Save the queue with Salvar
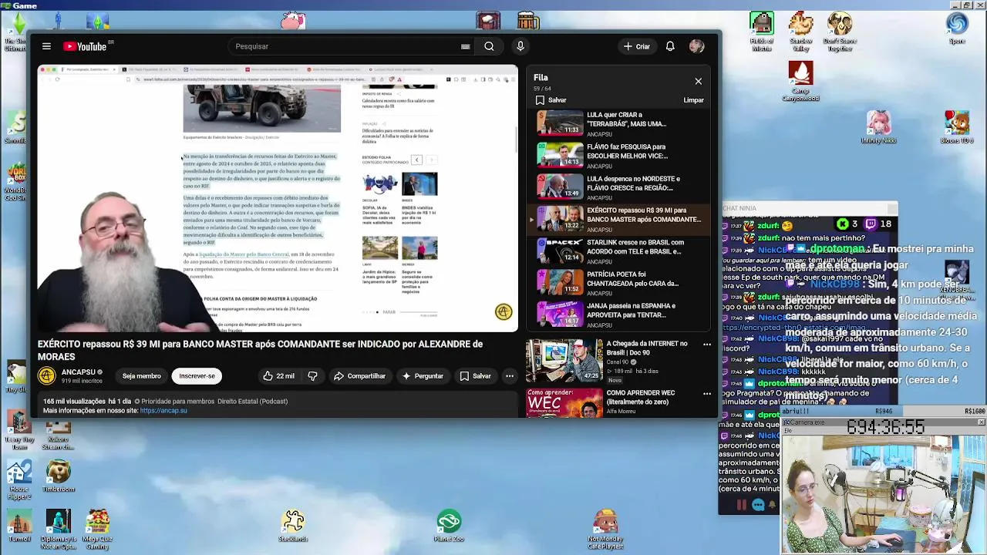Image resolution: width=987 pixels, height=555 pixels. coord(551,100)
